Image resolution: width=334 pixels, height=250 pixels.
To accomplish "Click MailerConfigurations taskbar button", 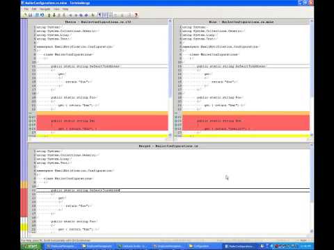I will [x=240, y=247].
